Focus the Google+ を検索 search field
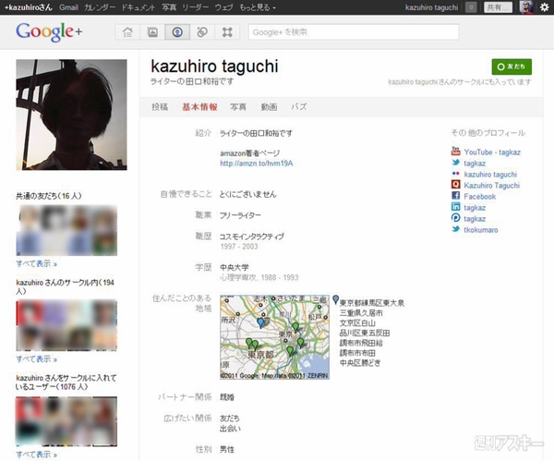 tap(354, 32)
